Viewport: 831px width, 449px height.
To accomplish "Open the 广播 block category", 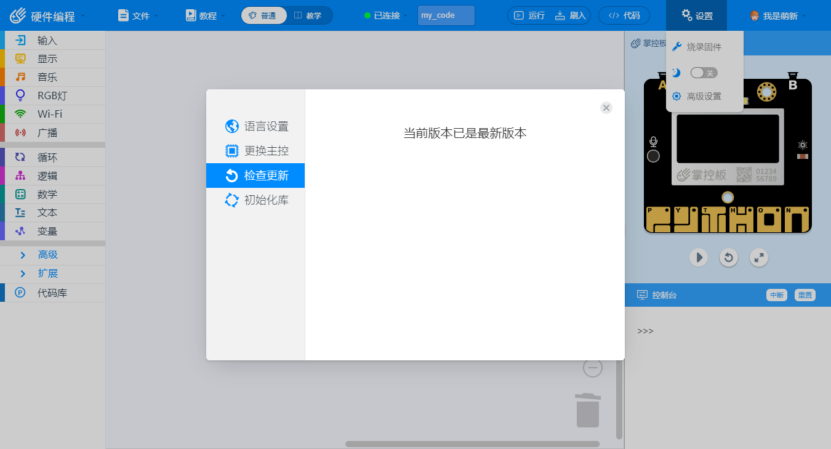I will [x=53, y=133].
